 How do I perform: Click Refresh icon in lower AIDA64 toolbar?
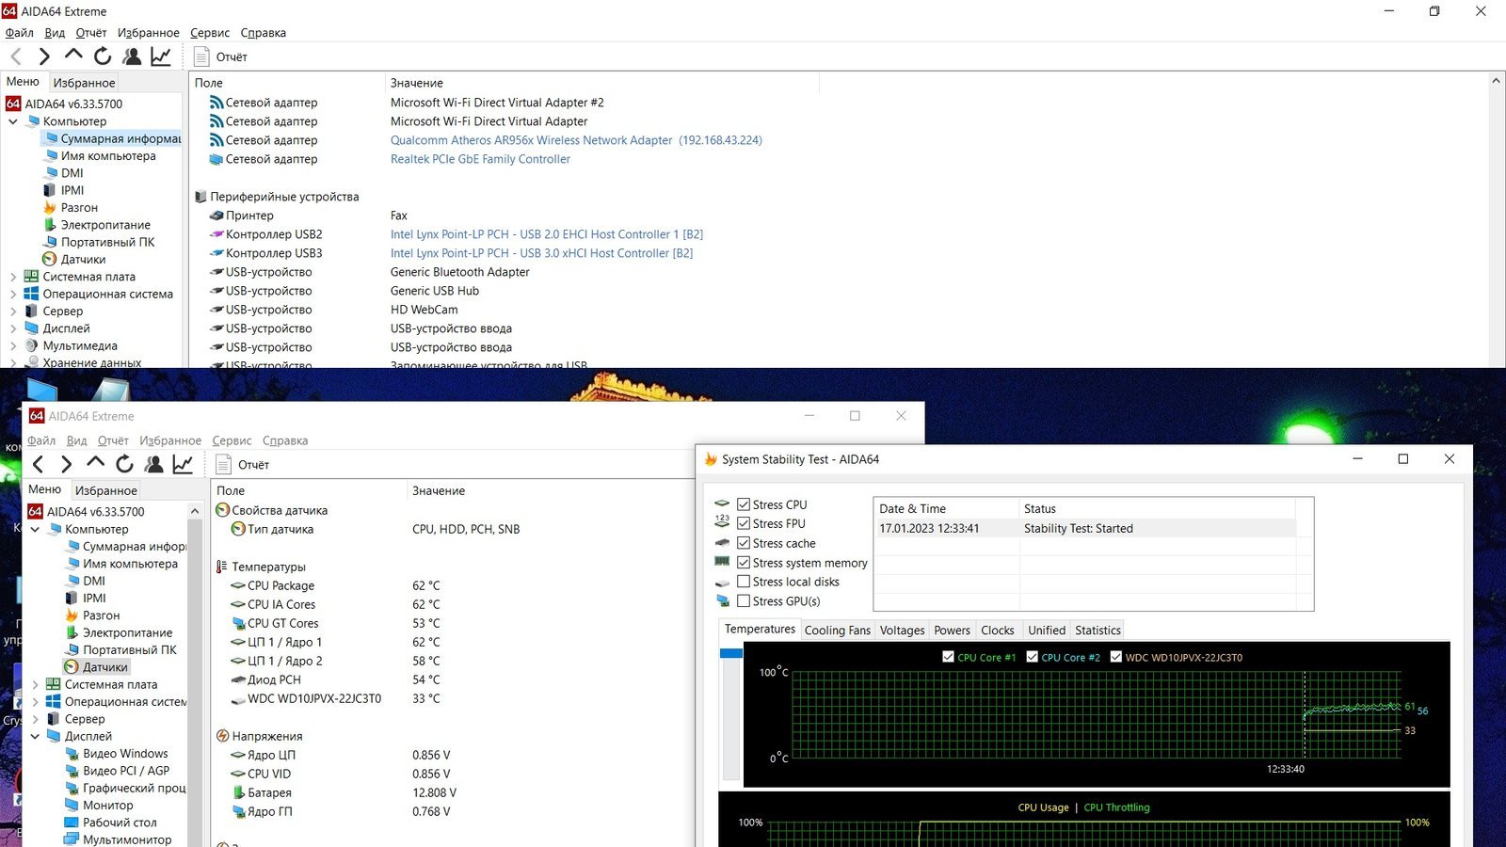pyautogui.click(x=124, y=464)
